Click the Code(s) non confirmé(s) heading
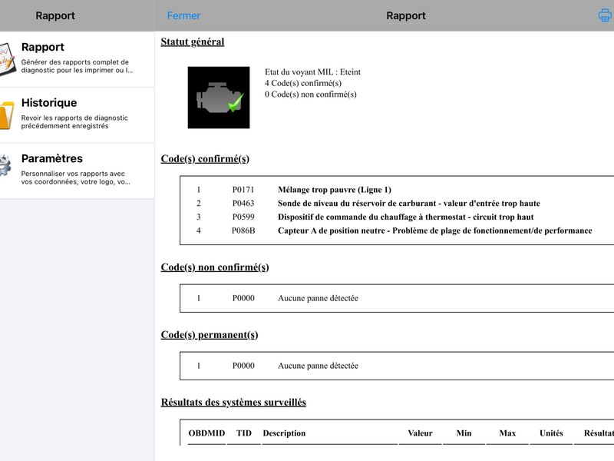The width and height of the screenshot is (614, 461). click(215, 267)
